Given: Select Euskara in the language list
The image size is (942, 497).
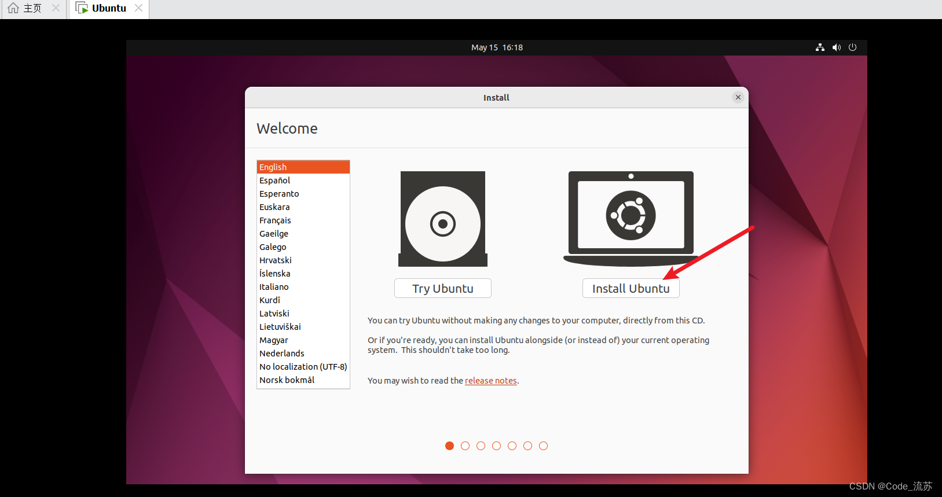Looking at the screenshot, I should pyautogui.click(x=303, y=207).
